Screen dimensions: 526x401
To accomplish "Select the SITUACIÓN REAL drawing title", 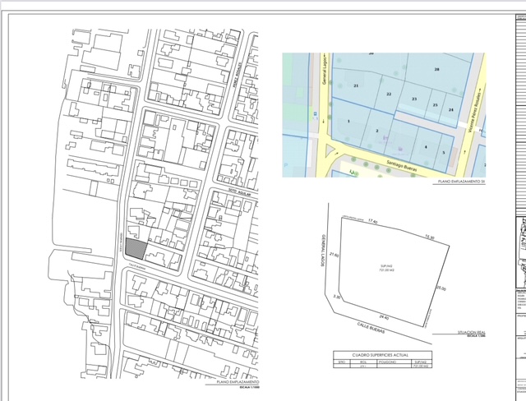I will 468,332.
